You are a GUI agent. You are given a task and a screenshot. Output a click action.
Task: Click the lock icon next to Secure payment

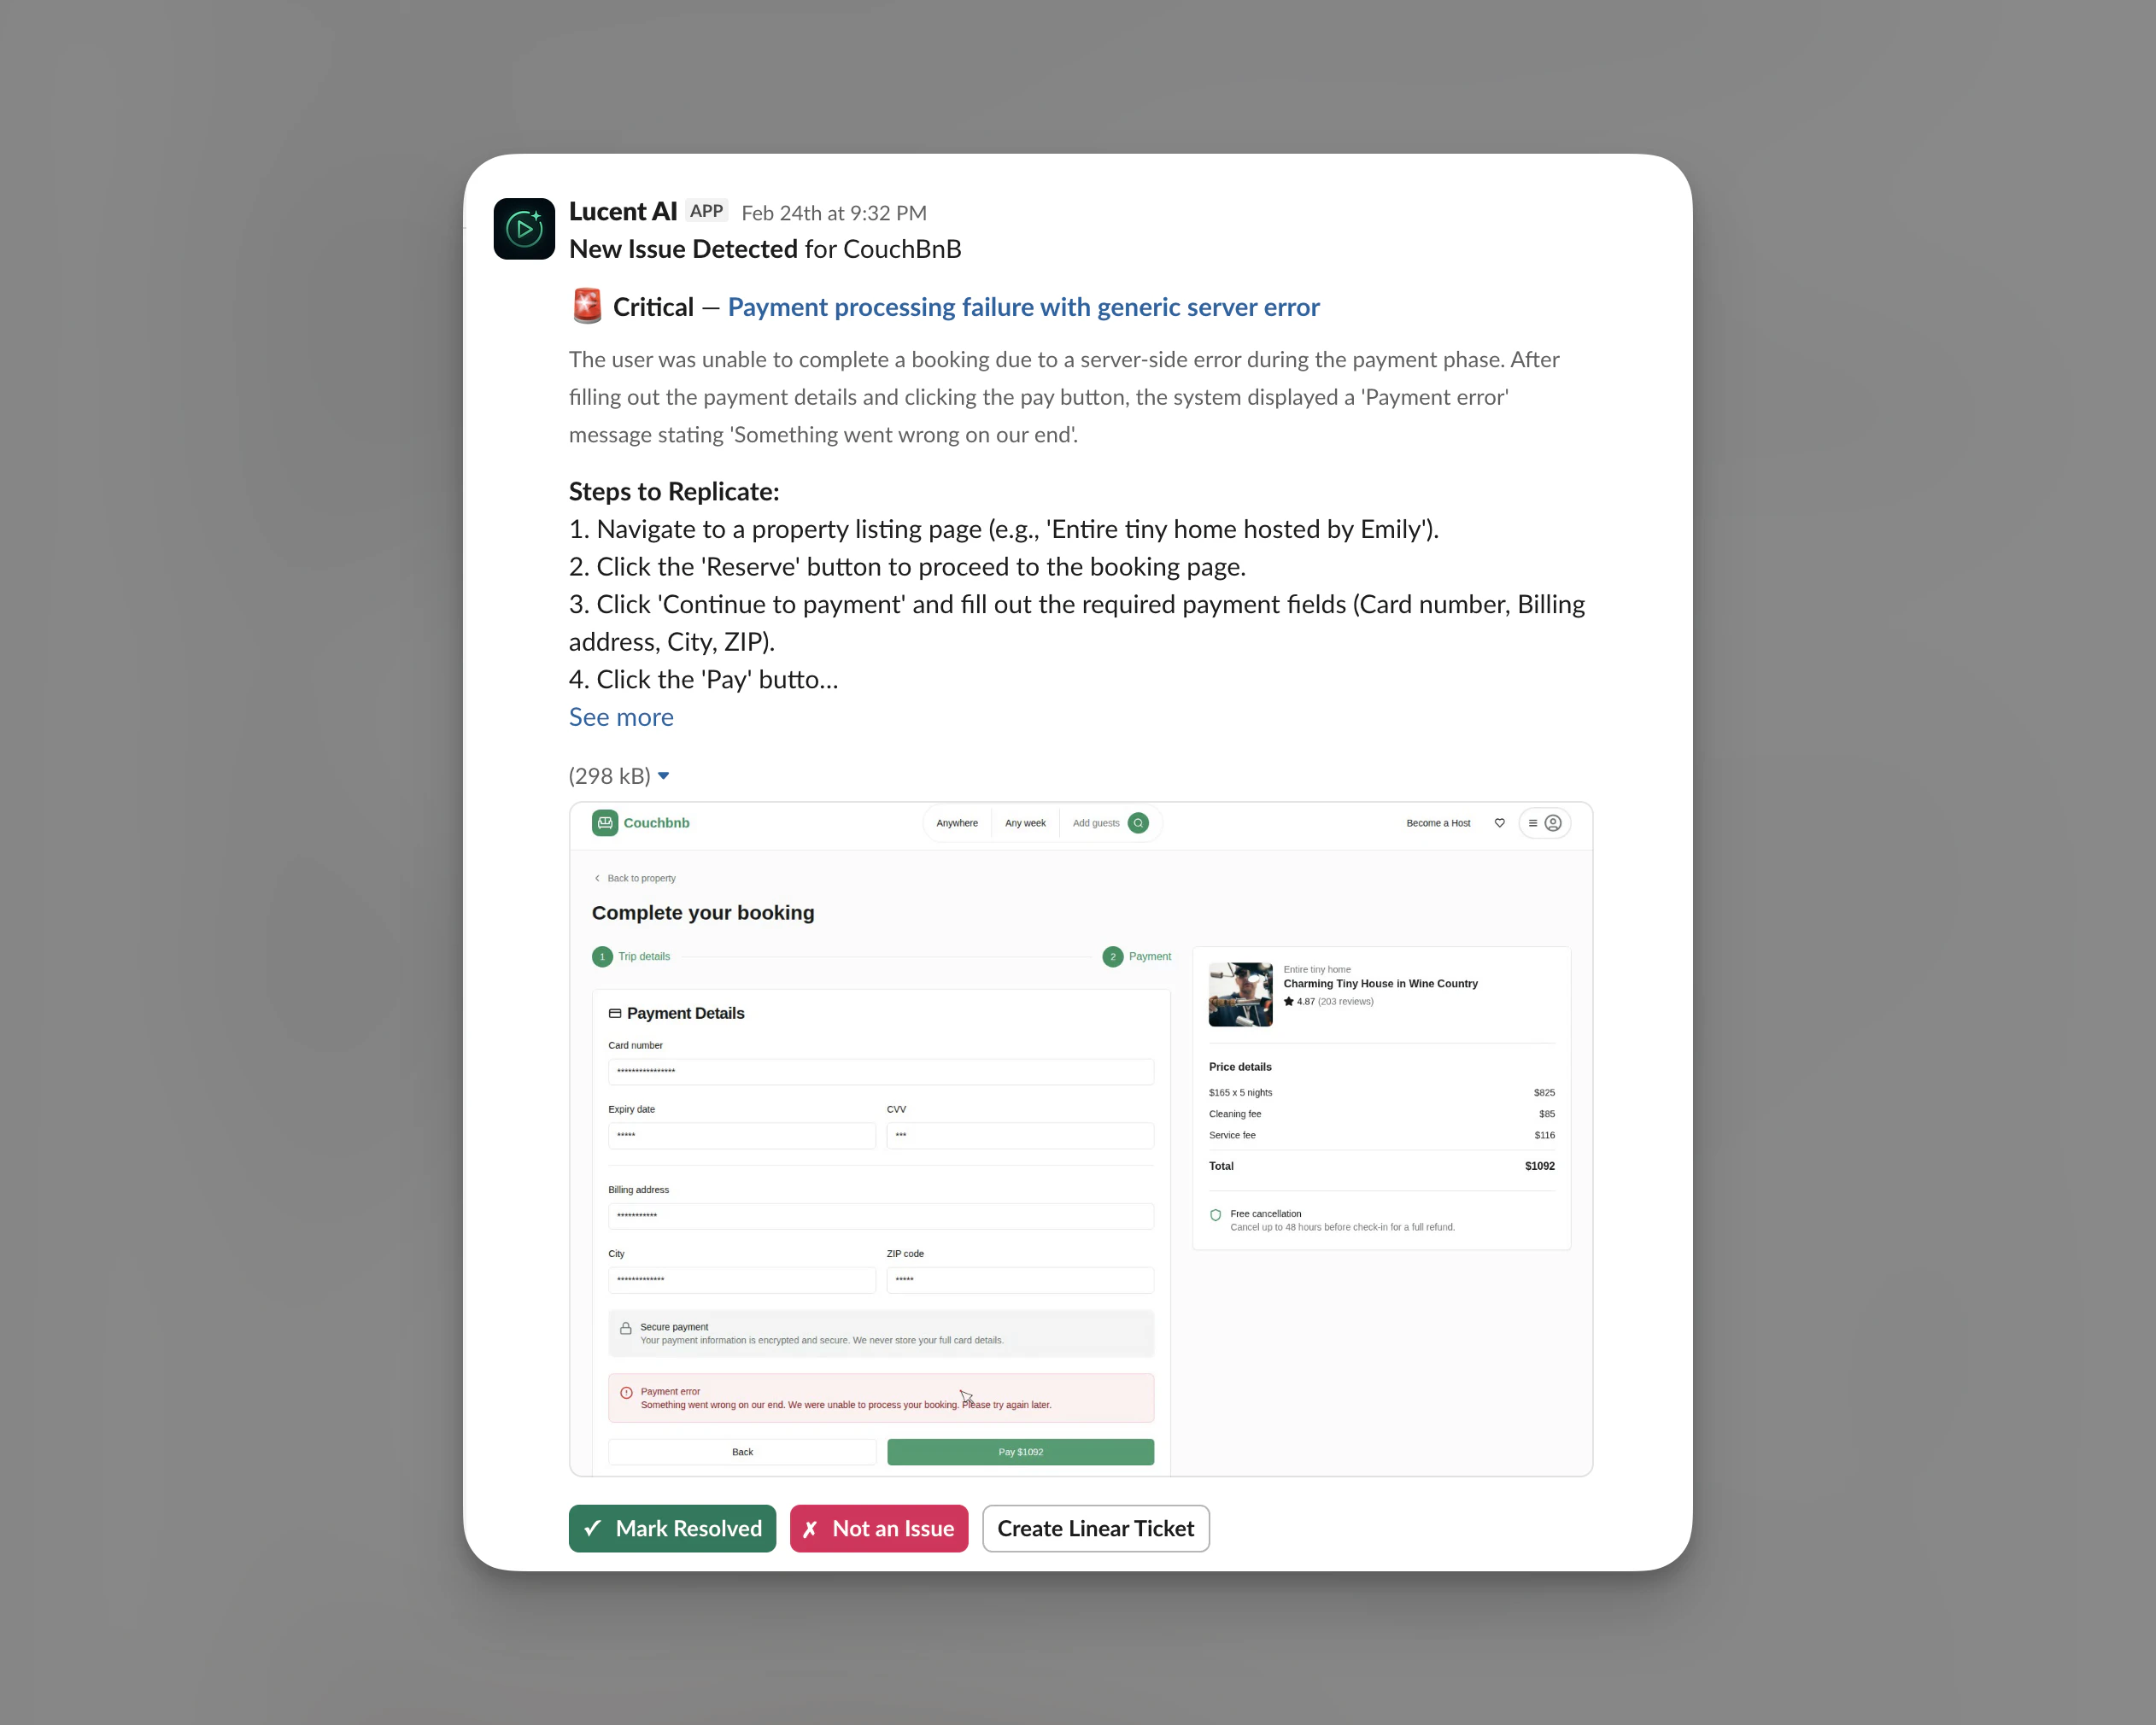(625, 1328)
